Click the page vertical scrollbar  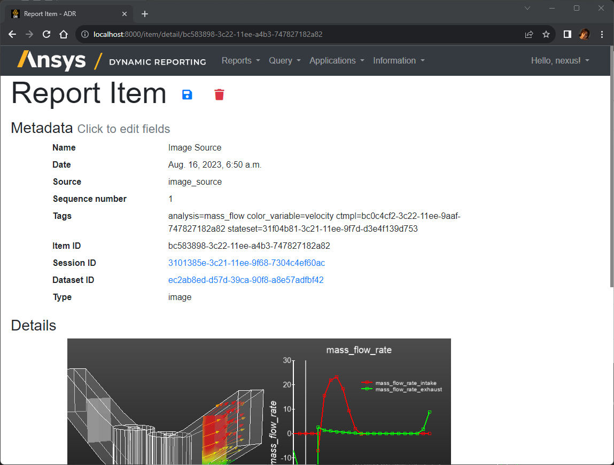[611, 167]
